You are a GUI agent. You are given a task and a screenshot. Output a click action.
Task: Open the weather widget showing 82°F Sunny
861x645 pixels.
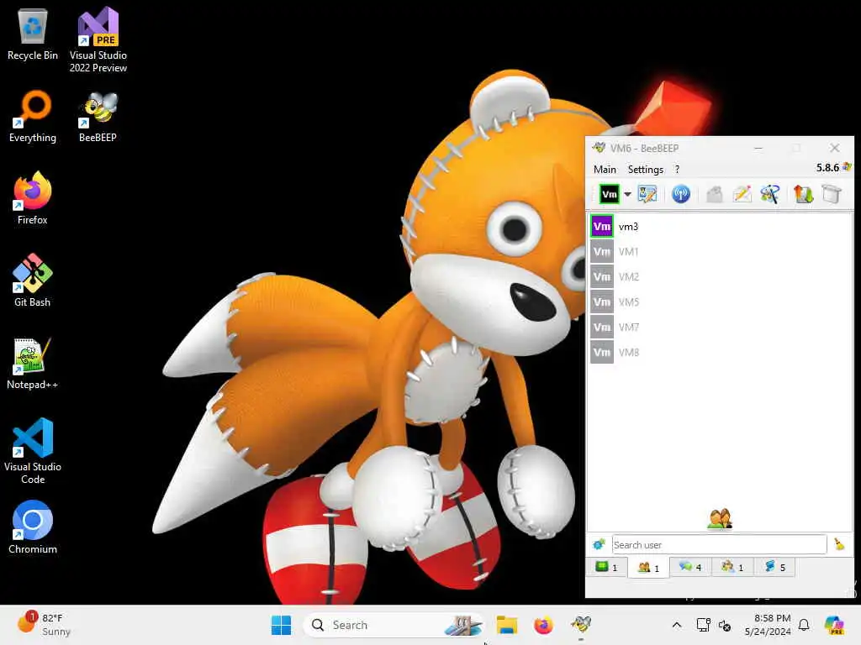coord(44,625)
